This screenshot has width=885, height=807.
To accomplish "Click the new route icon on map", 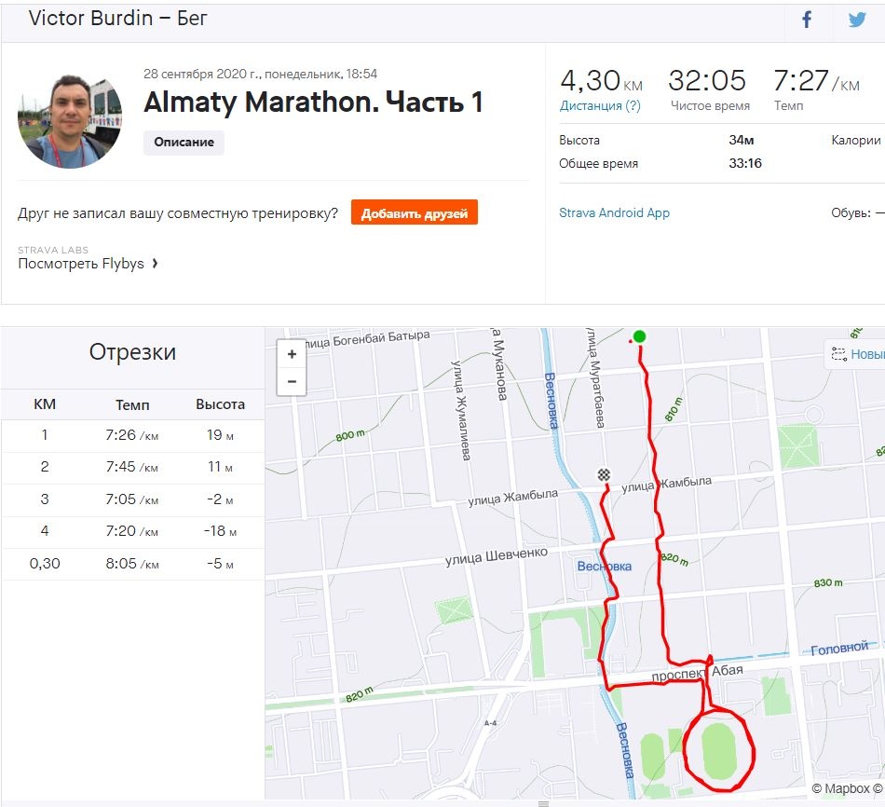I will click(x=839, y=354).
